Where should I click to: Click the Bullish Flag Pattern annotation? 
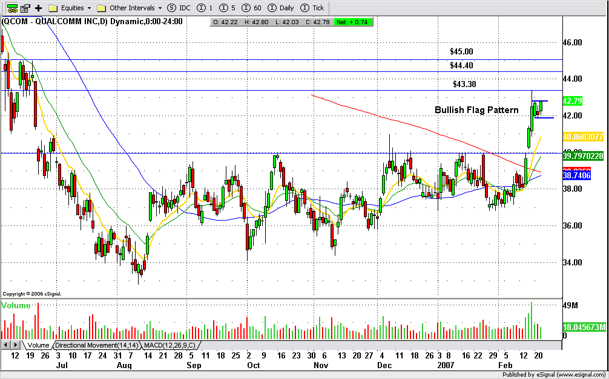pyautogui.click(x=476, y=110)
